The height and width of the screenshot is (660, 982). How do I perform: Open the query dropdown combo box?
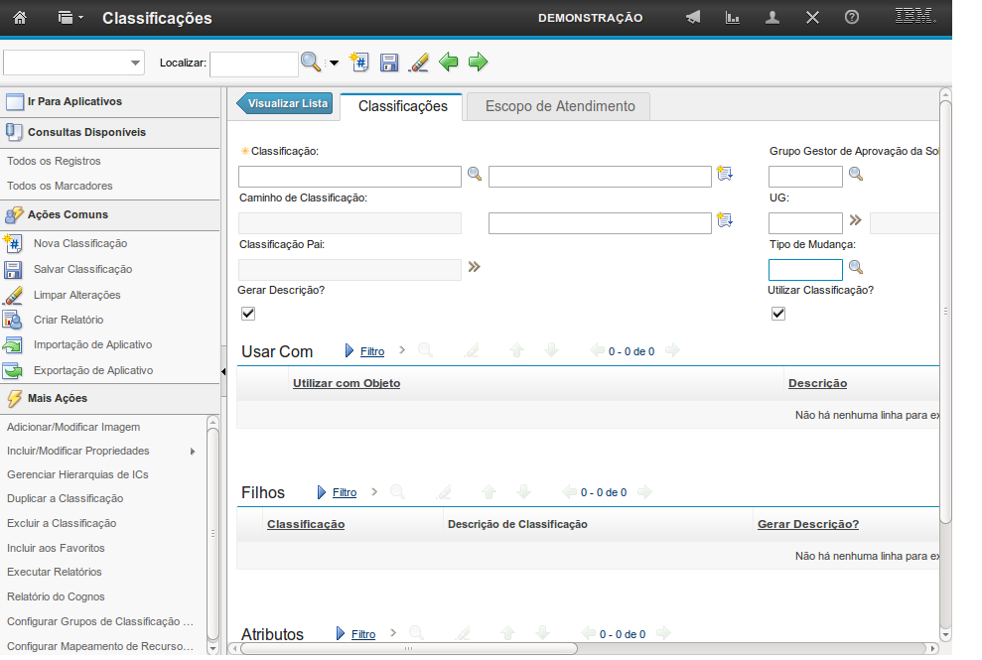pyautogui.click(x=74, y=63)
